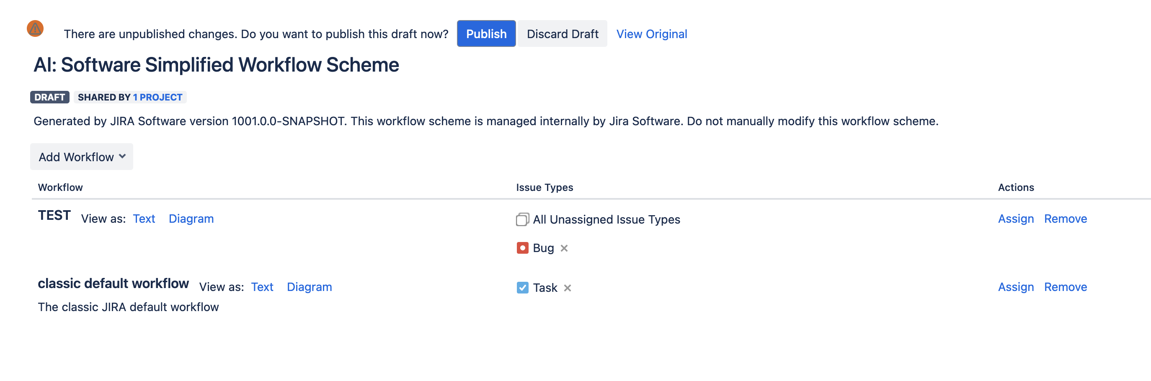Open Diagram view of classic default workflow
Screen dimensions: 1151x381
[x=309, y=287]
